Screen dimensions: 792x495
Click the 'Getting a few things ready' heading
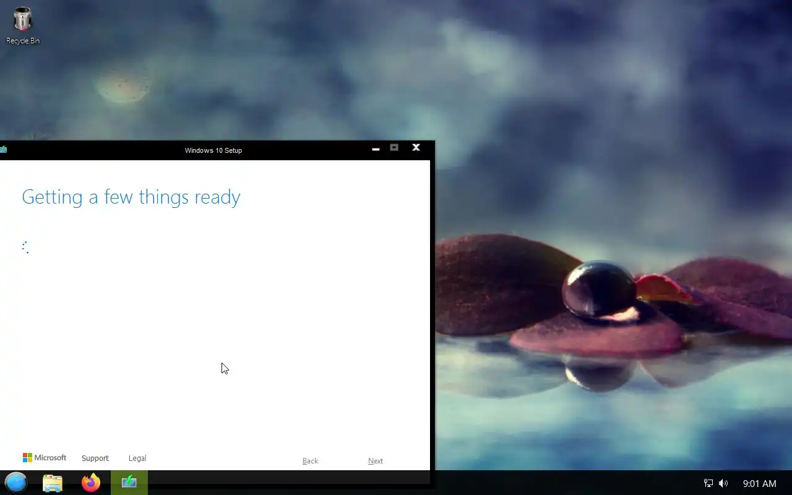pyautogui.click(x=131, y=197)
